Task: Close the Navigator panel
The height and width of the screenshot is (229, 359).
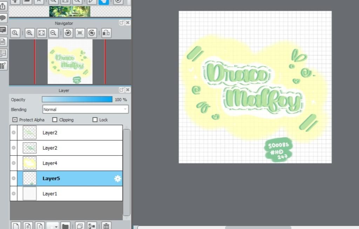Action: (x=128, y=23)
